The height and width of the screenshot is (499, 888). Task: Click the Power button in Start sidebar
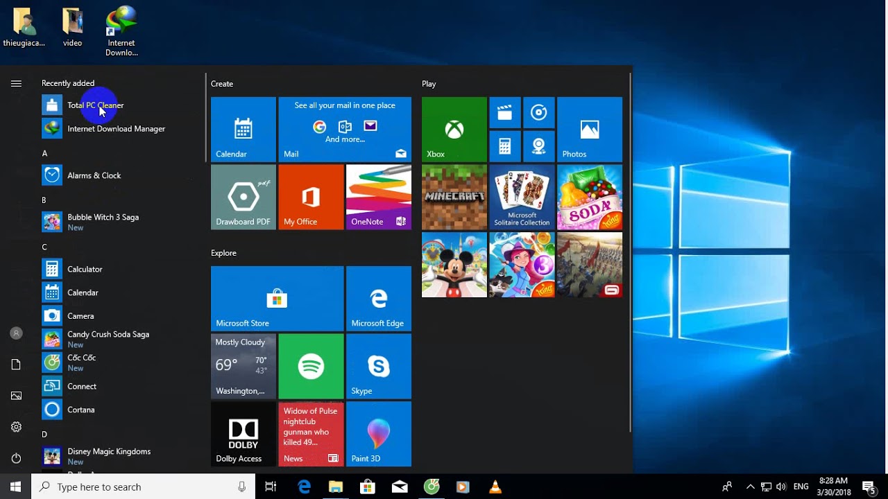pyautogui.click(x=16, y=458)
